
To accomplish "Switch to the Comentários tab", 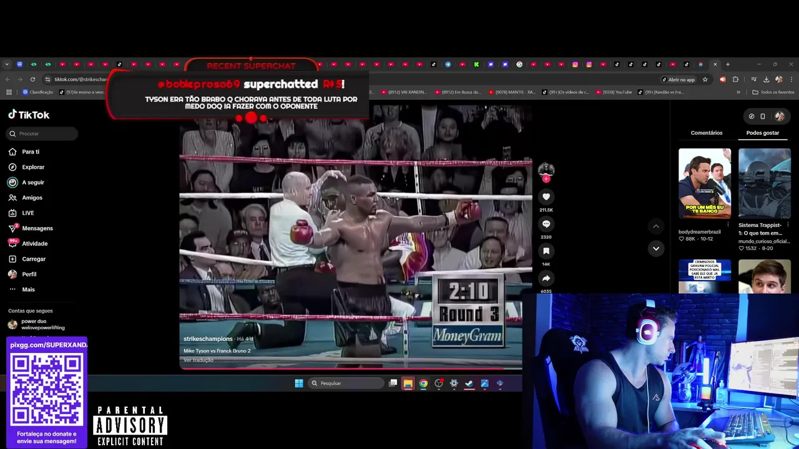I will 707,133.
